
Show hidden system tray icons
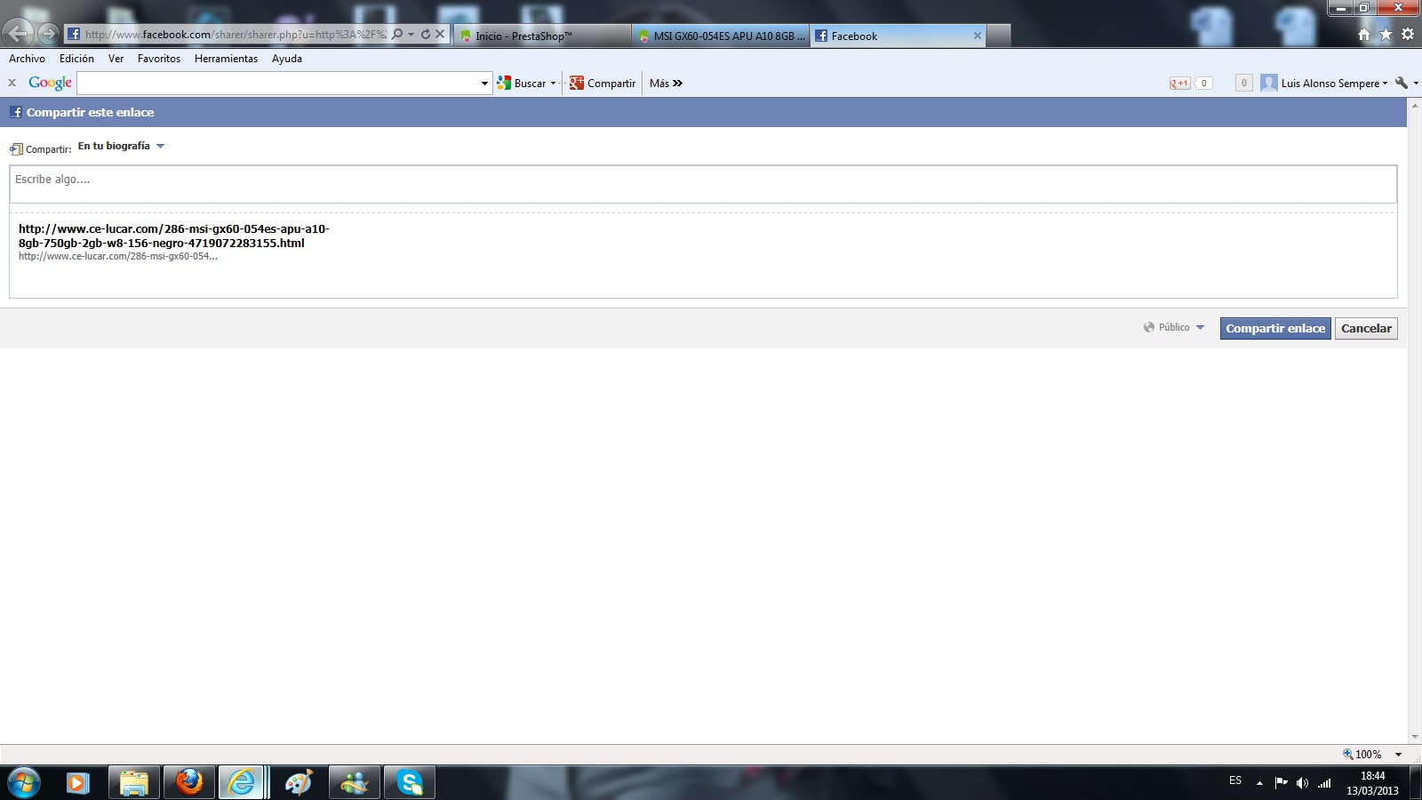(1259, 783)
